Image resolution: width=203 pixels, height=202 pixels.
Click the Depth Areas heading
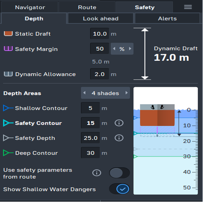pyautogui.click(x=22, y=93)
